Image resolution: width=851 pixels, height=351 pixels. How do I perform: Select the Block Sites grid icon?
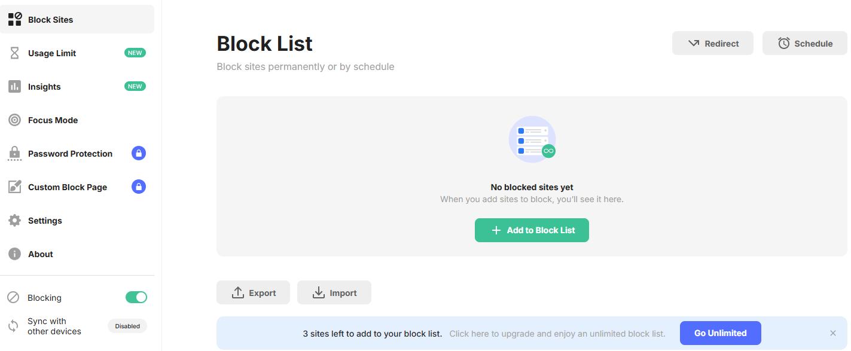coord(14,19)
